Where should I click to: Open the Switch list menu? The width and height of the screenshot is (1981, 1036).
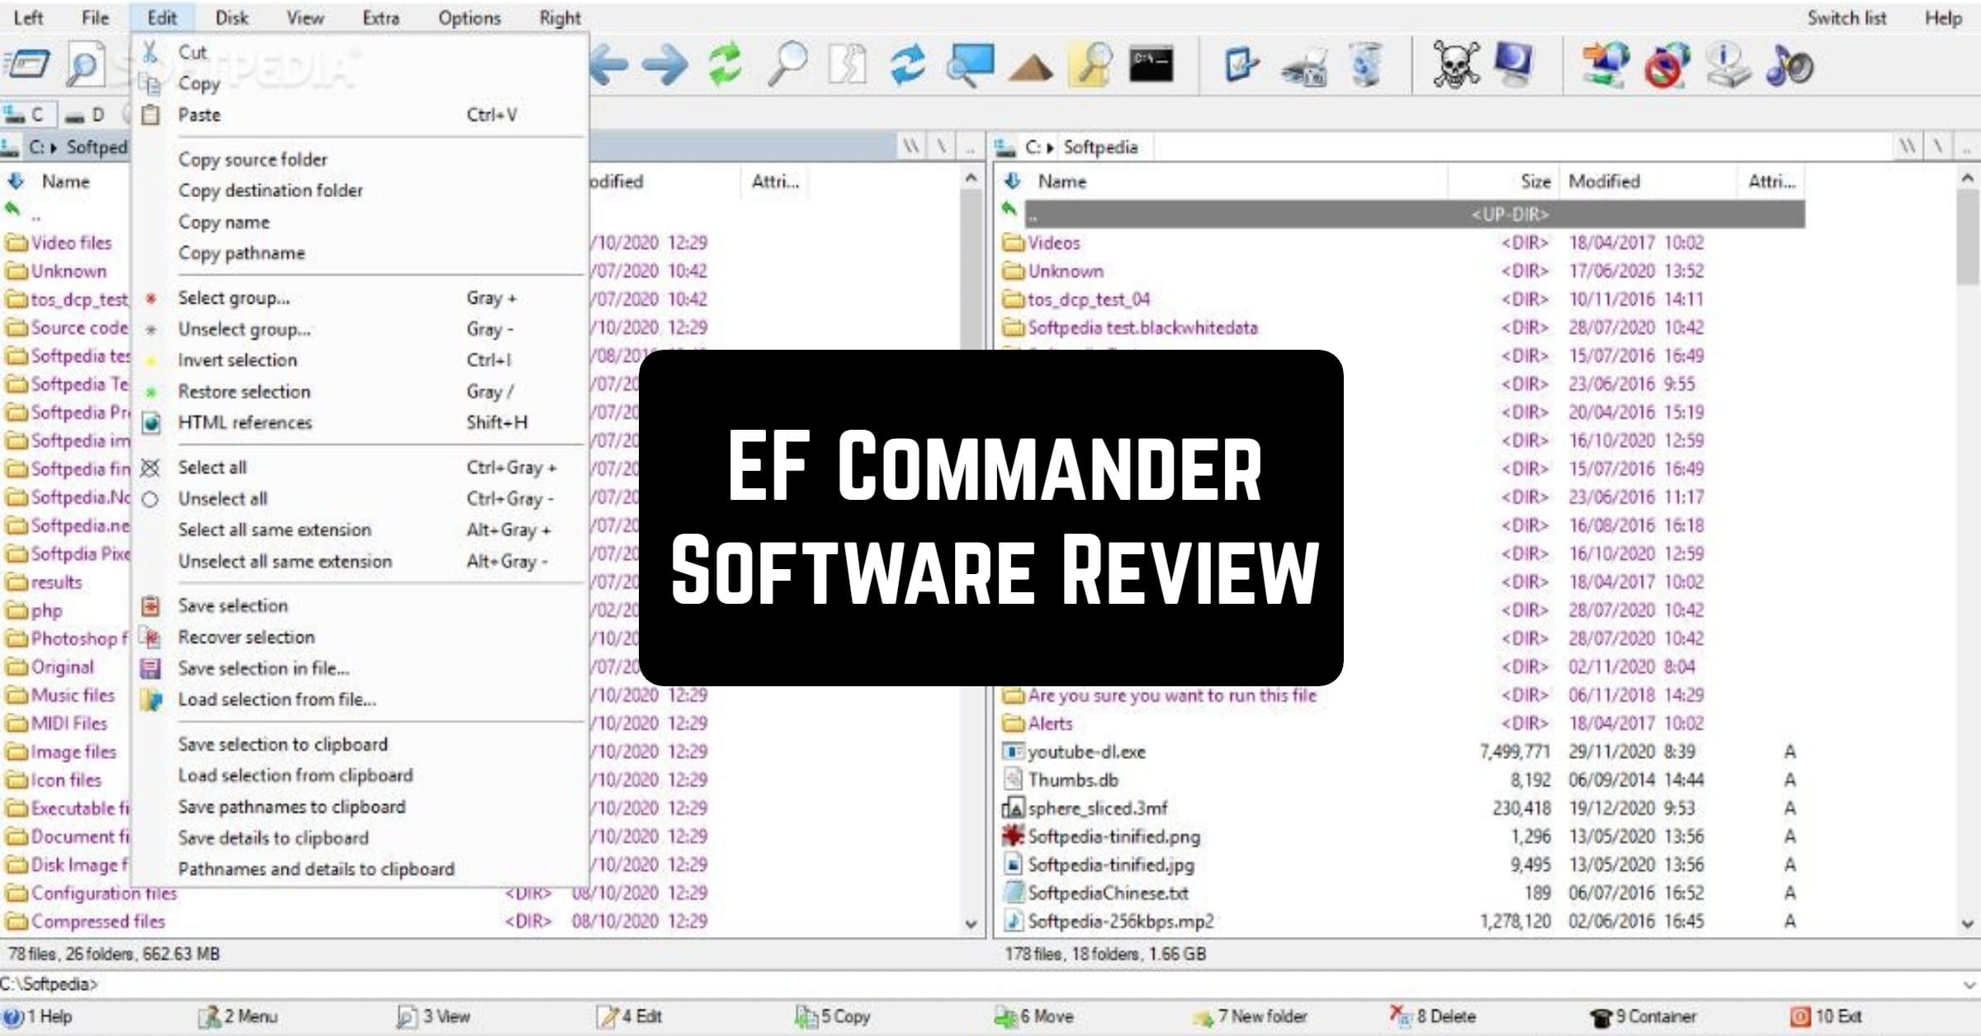(1846, 18)
